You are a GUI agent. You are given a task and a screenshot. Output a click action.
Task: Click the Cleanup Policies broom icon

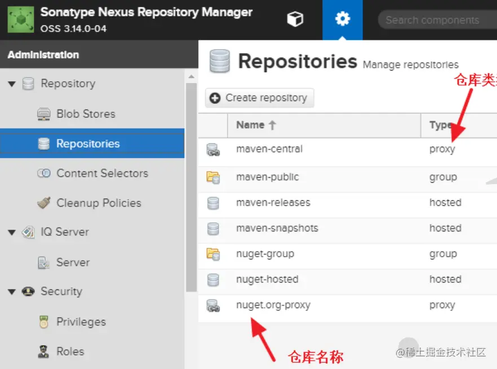pyautogui.click(x=44, y=203)
